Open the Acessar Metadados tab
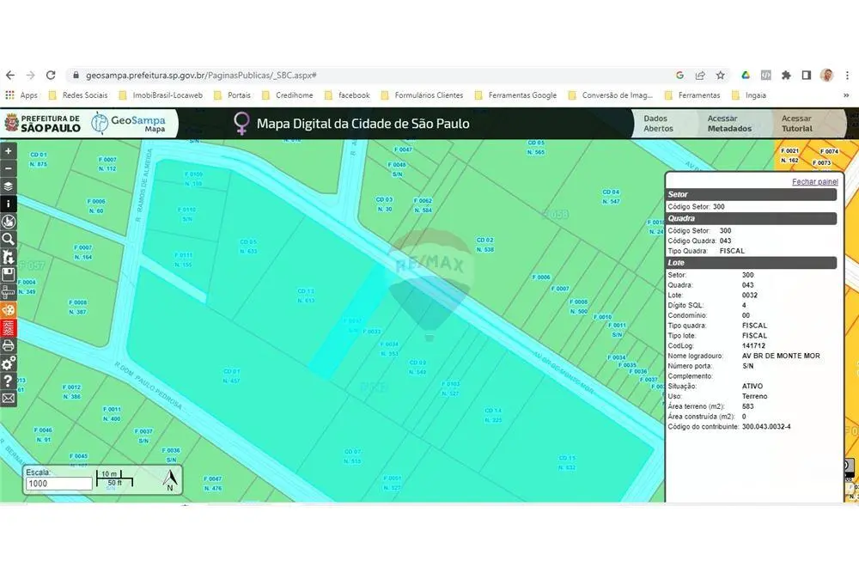Image resolution: width=859 pixels, height=573 pixels. [729, 124]
